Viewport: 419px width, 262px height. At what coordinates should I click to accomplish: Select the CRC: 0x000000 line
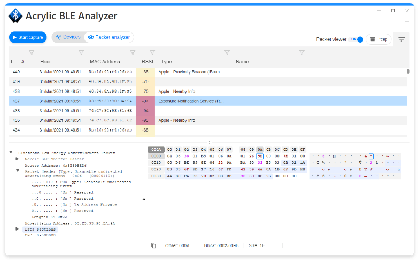[40, 235]
